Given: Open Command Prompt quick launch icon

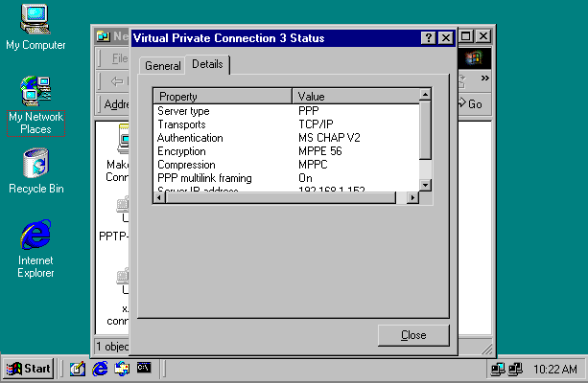Looking at the screenshot, I should pyautogui.click(x=144, y=368).
